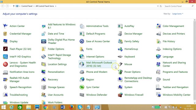Click the Search Control Panel field
The height and width of the screenshot is (110, 196).
[179, 6]
